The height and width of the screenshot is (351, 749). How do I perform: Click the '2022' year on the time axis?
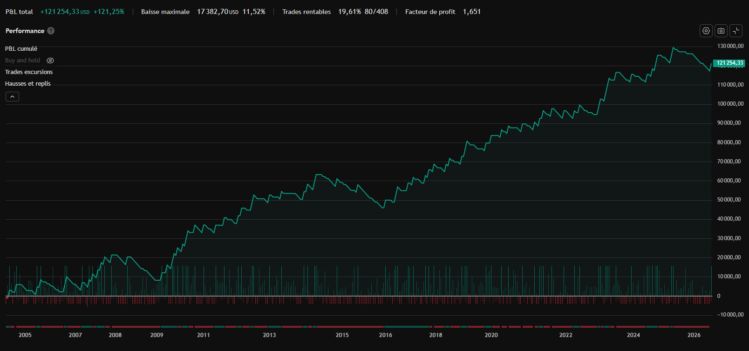tap(566, 335)
